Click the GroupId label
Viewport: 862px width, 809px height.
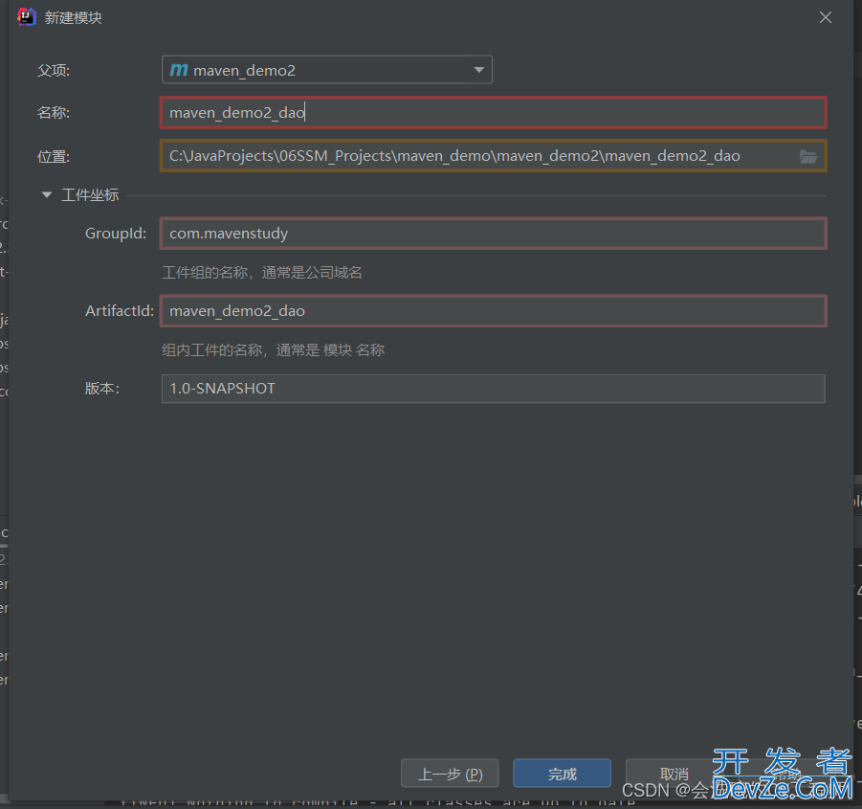(x=116, y=234)
